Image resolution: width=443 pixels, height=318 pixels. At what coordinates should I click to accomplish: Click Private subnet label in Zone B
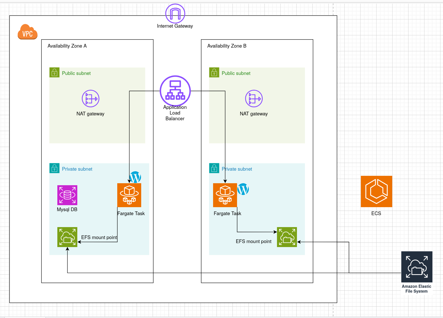tap(237, 169)
